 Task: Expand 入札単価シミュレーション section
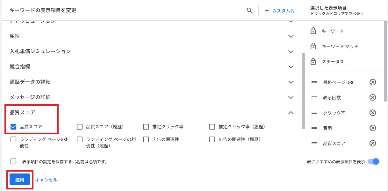pos(291,52)
